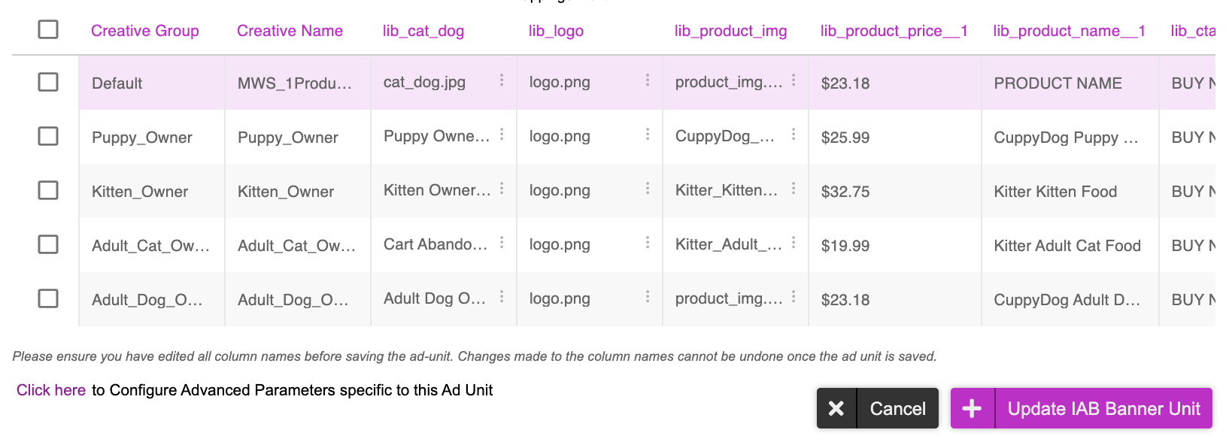Tick the select-all checkbox in the header
The height and width of the screenshot is (436, 1226).
(48, 29)
